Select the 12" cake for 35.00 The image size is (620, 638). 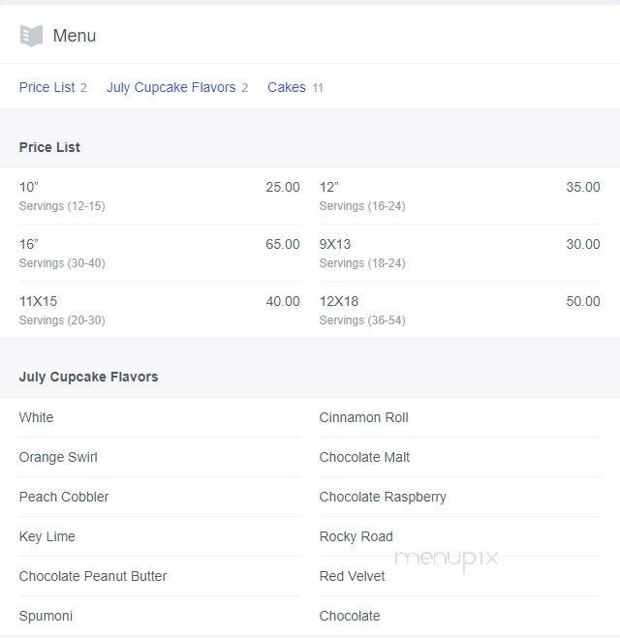click(x=459, y=197)
